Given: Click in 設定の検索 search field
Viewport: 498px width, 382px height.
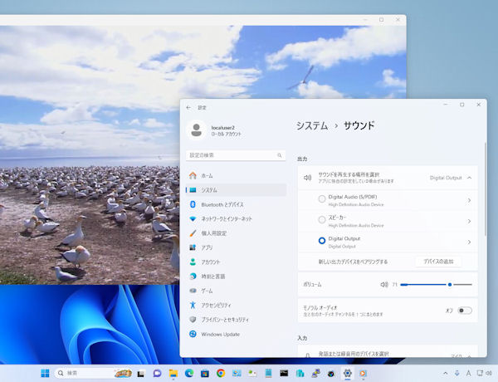Looking at the screenshot, I should (x=236, y=155).
